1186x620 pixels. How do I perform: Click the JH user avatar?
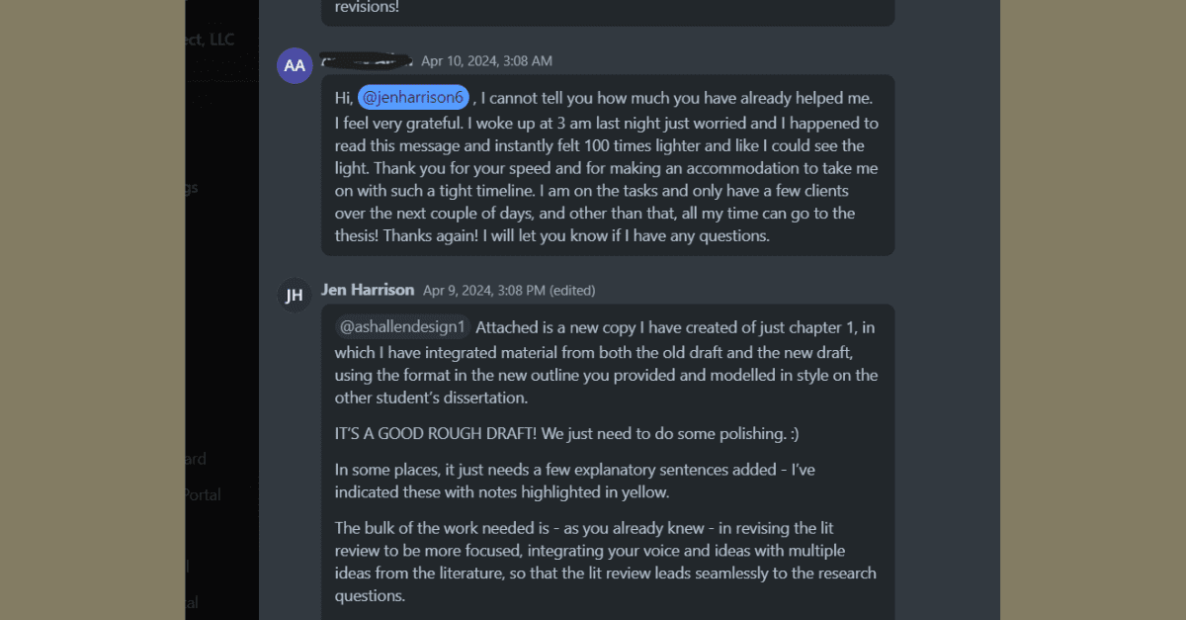click(x=295, y=295)
